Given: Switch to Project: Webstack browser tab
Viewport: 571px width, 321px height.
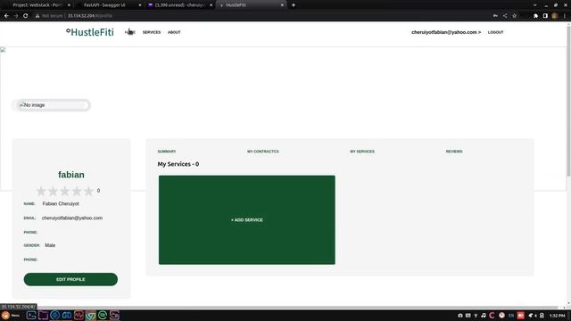Looking at the screenshot, I should pos(37,5).
